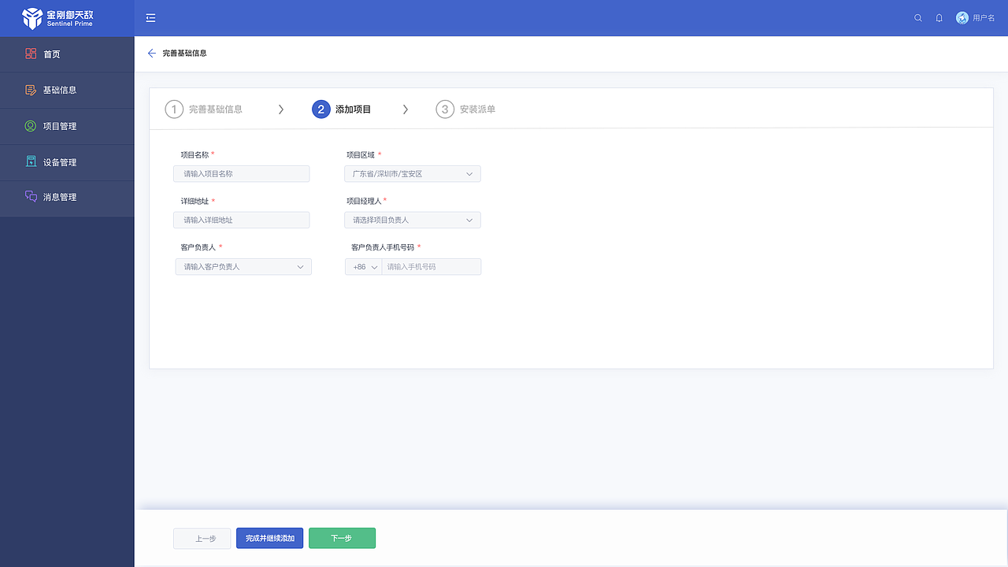Open the 项目经理人 dropdown
This screenshot has height=567, width=1008.
point(413,220)
